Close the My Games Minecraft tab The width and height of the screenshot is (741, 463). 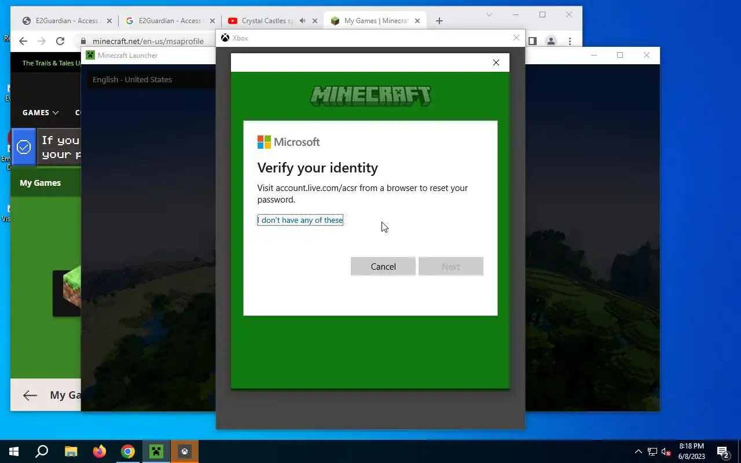click(x=417, y=21)
